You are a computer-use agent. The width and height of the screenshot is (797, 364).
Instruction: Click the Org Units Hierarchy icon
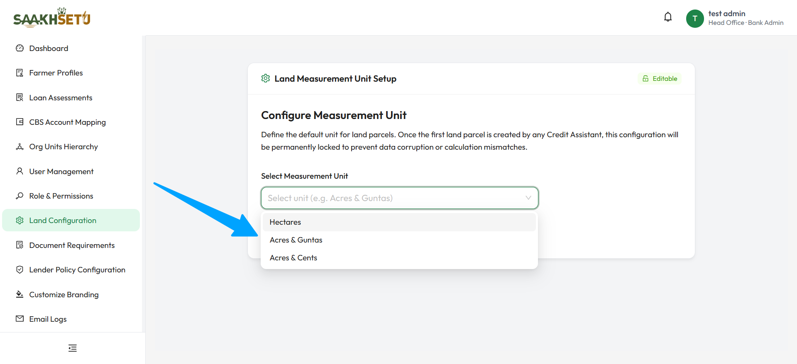pyautogui.click(x=20, y=147)
